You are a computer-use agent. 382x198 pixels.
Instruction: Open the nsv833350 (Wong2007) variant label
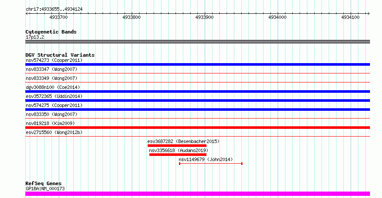[52, 114]
